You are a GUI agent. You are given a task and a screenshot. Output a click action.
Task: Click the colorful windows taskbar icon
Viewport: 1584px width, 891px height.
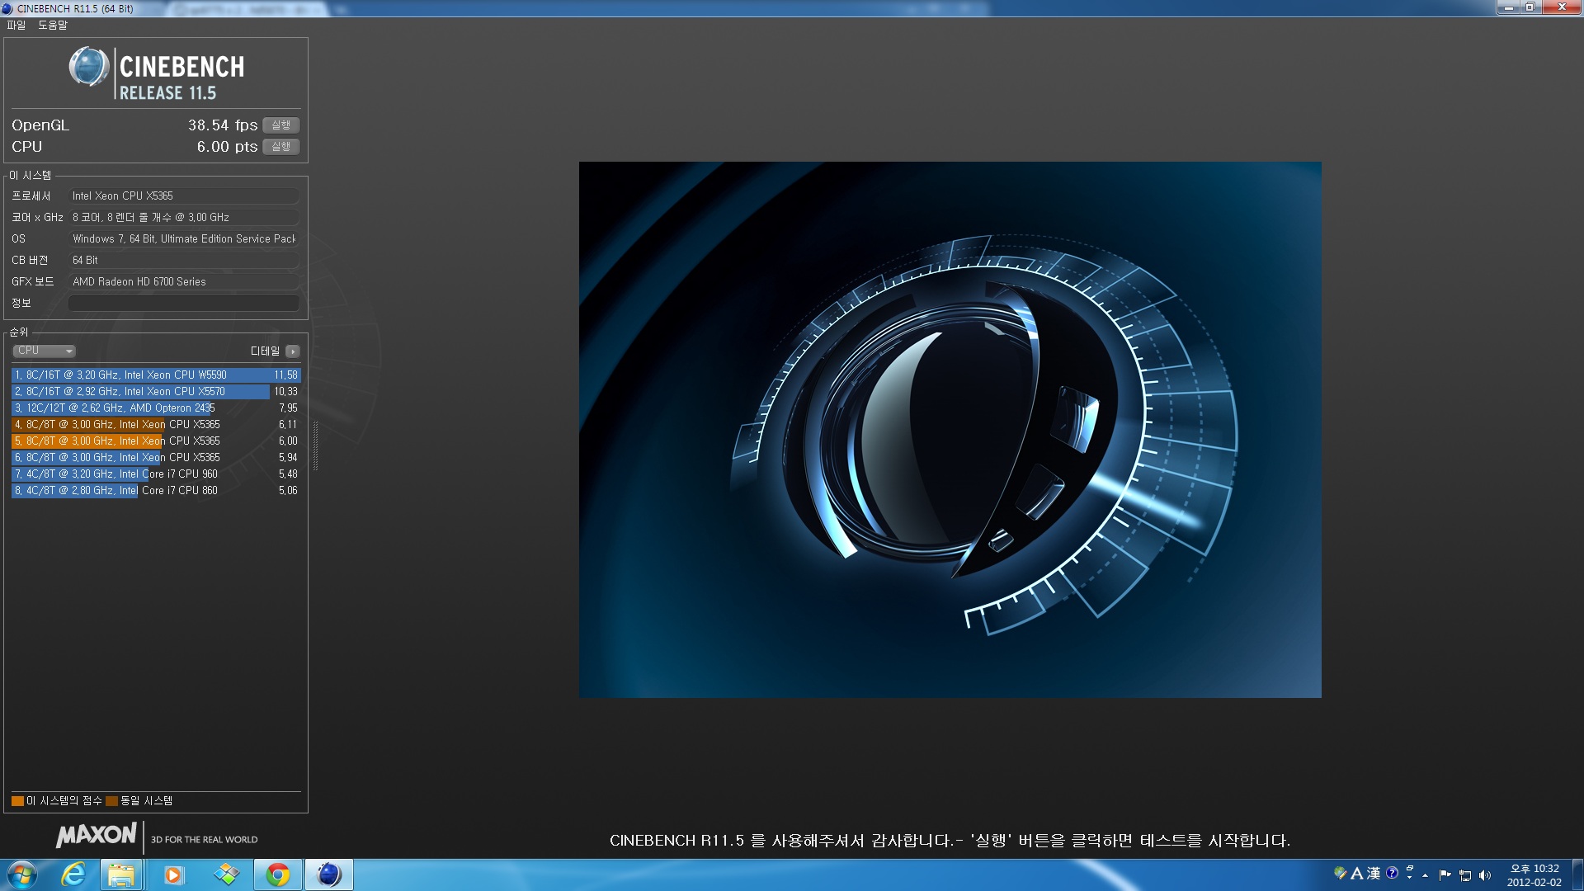coord(226,874)
